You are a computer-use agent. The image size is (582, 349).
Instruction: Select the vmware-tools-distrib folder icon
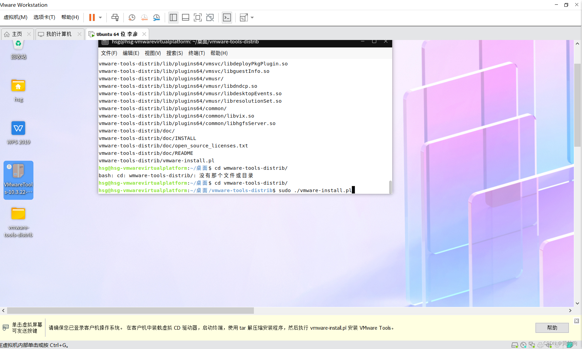pyautogui.click(x=19, y=222)
